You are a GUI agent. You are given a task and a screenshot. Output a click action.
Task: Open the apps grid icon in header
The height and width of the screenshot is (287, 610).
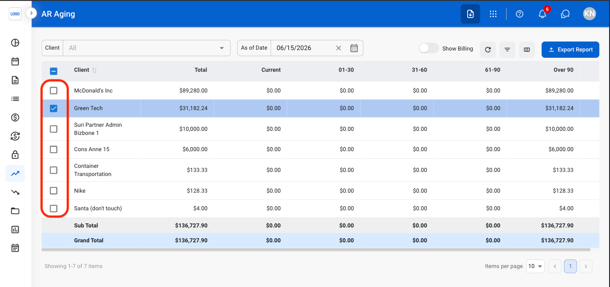(x=493, y=14)
